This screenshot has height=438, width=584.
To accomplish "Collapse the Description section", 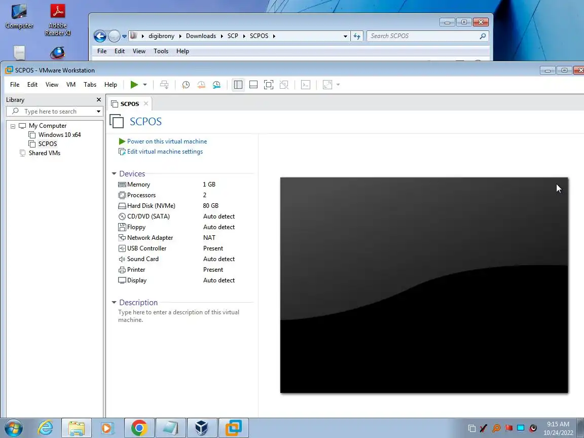I will click(x=114, y=303).
